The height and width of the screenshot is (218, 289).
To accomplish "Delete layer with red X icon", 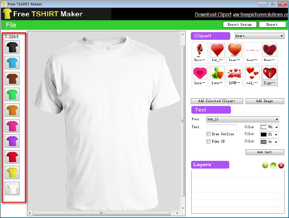I will click(x=281, y=165).
